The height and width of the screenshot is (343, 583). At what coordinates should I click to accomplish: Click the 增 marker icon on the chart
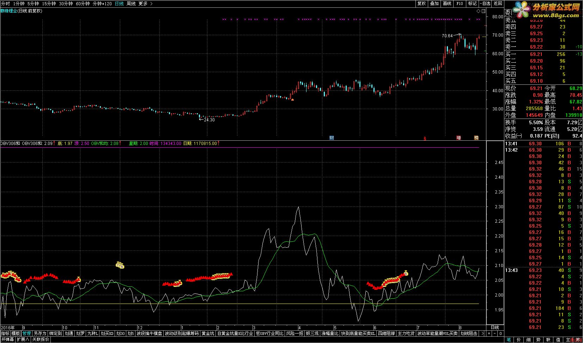pos(458,138)
